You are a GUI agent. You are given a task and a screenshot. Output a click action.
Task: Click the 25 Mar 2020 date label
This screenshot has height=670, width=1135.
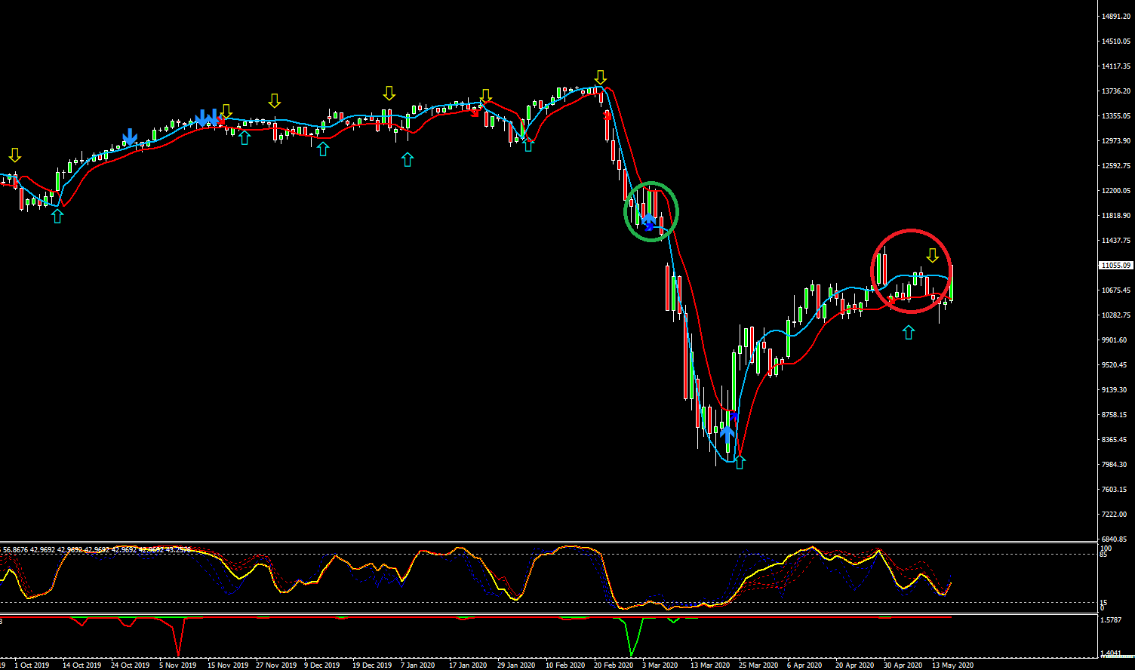[x=758, y=665]
